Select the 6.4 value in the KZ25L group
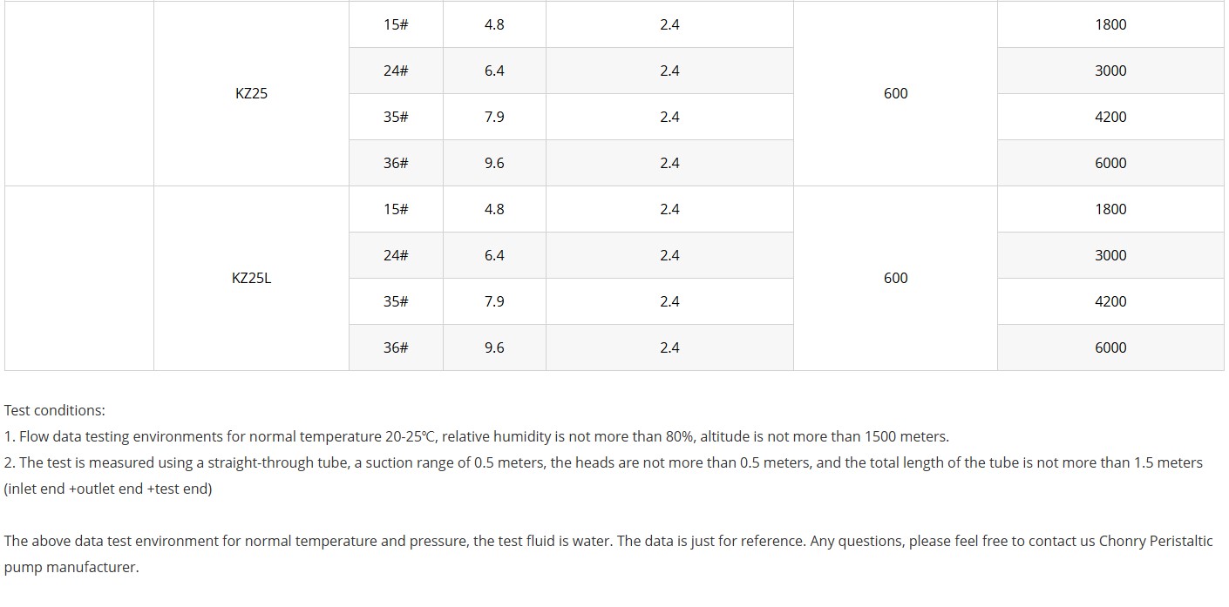The image size is (1229, 607). [494, 255]
